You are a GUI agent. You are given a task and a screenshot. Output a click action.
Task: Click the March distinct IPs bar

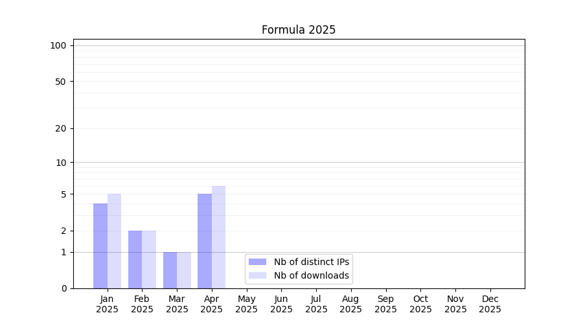[x=170, y=270]
